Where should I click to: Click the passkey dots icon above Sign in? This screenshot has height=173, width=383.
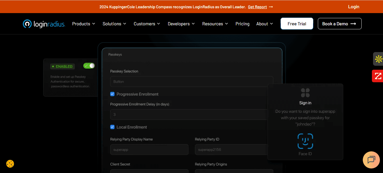click(x=305, y=92)
